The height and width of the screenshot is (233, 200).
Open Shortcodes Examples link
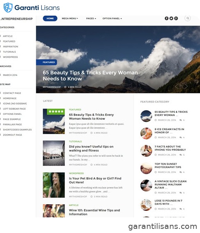coord(17,130)
